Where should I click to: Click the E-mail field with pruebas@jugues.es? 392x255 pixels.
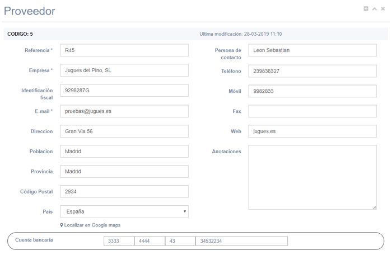[x=124, y=111]
